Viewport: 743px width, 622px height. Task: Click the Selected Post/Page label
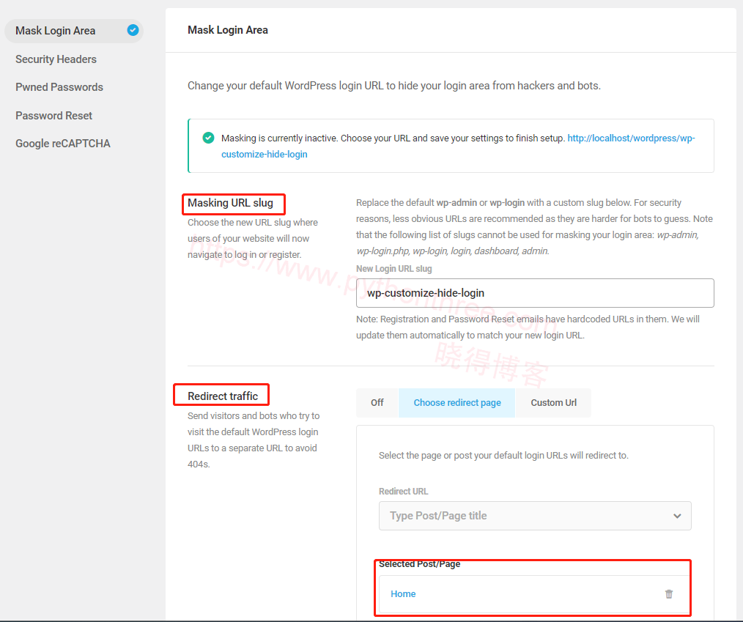pyautogui.click(x=419, y=563)
